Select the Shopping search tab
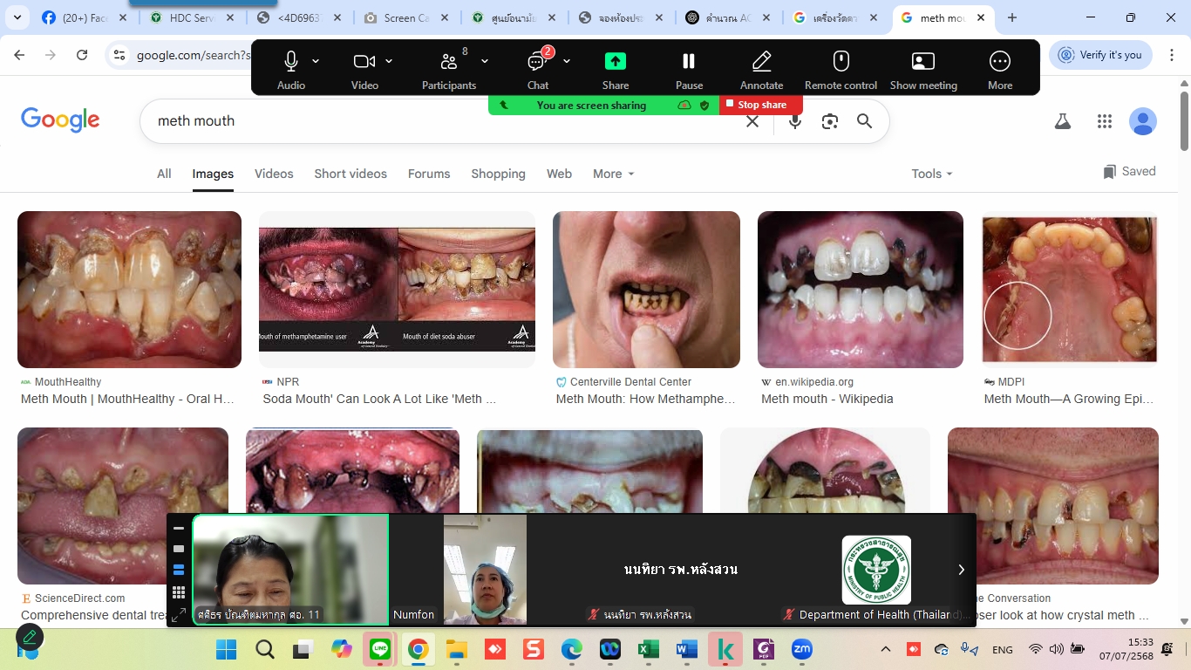Screen dimensions: 1191x670 498,174
